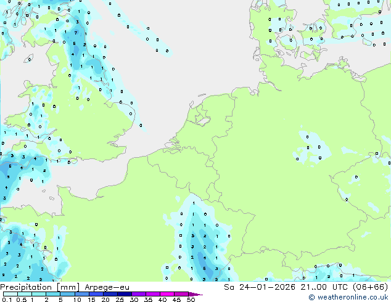Select the 40–45 mm magenta legend swatch
391x302 pixels.
tap(167, 294)
